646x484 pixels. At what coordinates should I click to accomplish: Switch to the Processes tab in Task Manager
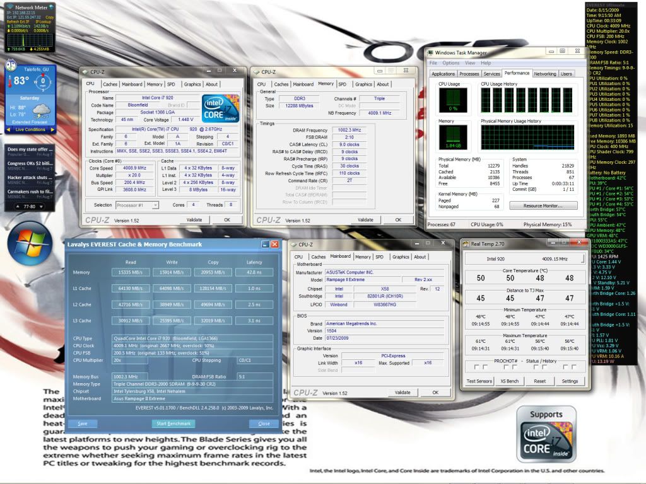(x=469, y=74)
